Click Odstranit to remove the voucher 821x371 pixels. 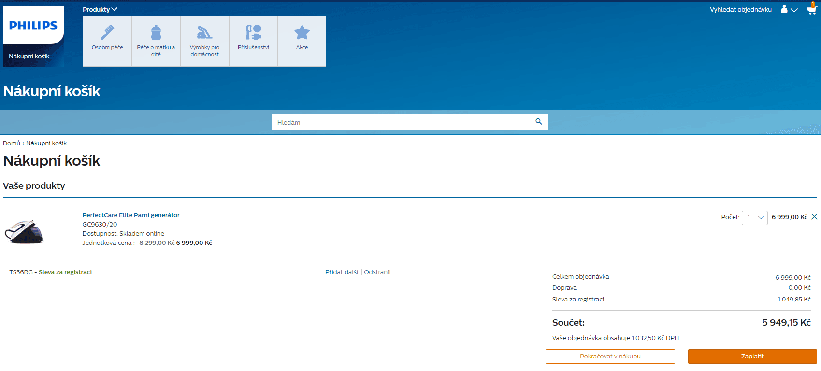tap(378, 272)
